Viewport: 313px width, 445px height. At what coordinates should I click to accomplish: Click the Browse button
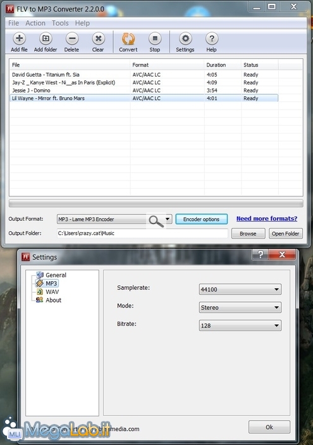[248, 234]
